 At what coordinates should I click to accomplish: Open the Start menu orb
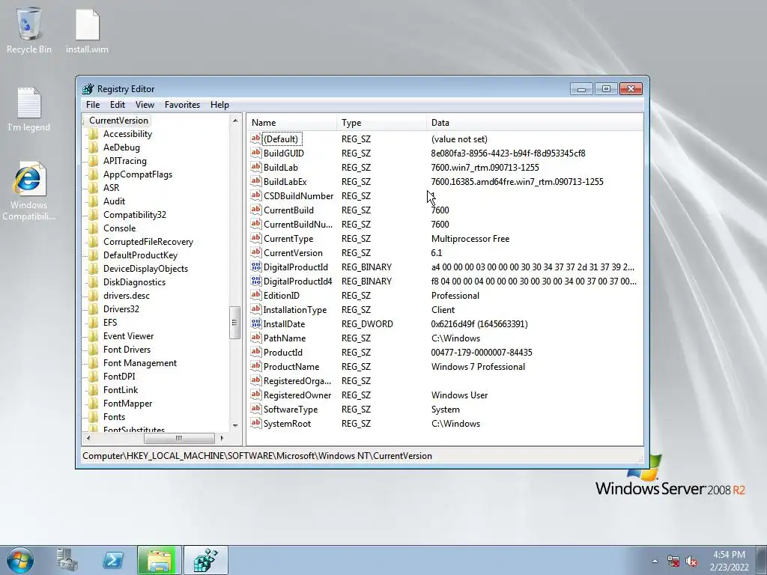click(x=20, y=560)
